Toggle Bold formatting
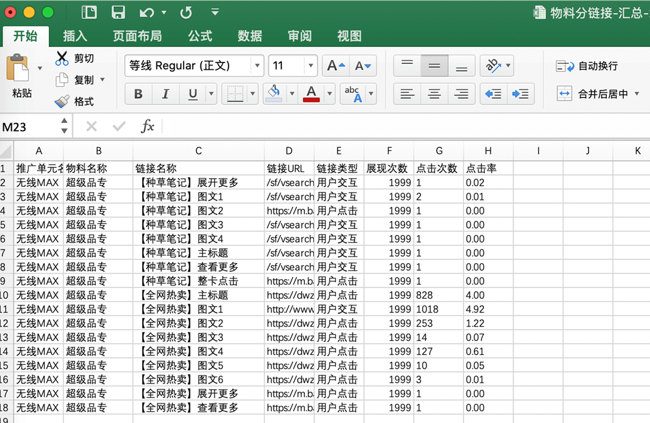 coord(138,94)
